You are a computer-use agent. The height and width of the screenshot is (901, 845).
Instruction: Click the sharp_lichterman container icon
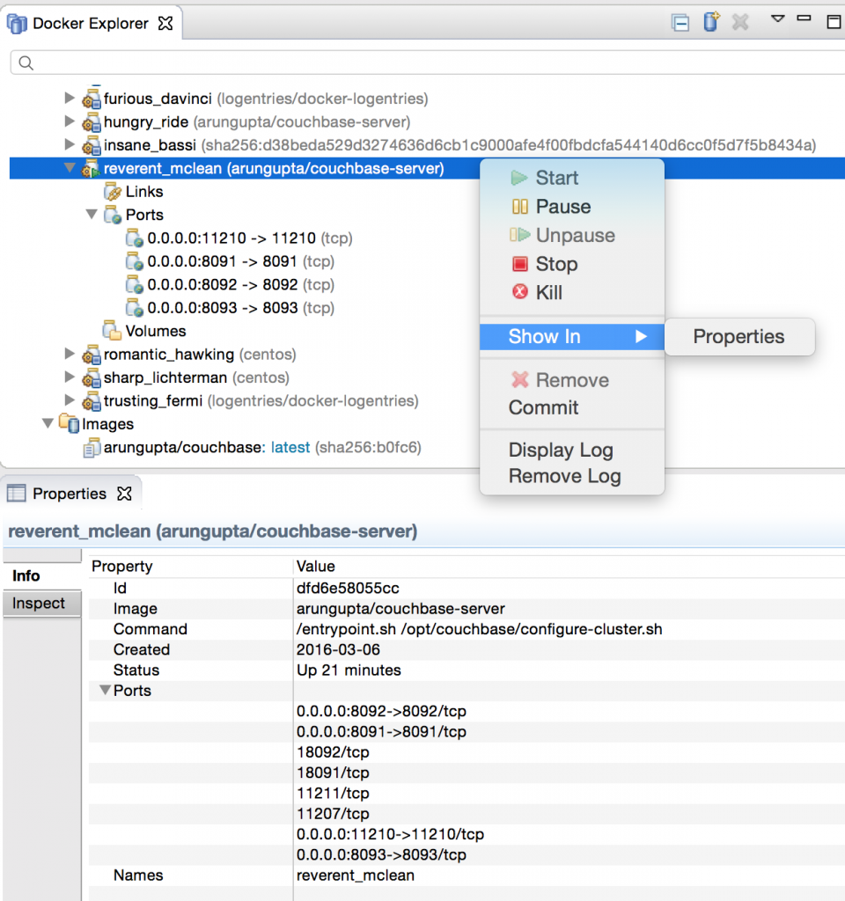(91, 377)
